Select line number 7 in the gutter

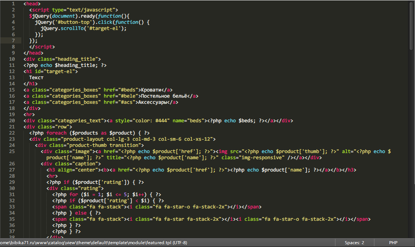[13, 41]
